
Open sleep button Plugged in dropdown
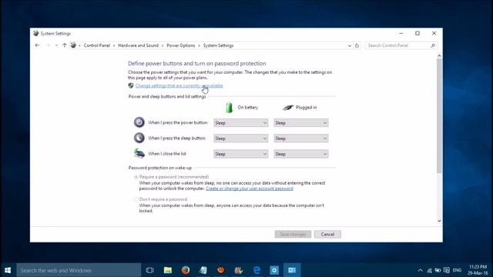coord(301,138)
